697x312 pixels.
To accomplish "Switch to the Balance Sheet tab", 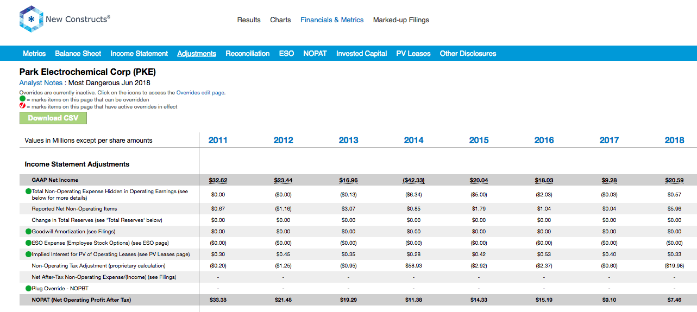I will 78,53.
